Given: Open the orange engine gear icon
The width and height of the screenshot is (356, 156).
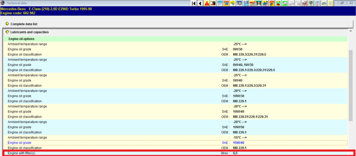Looking at the screenshot, I should point(226,3).
